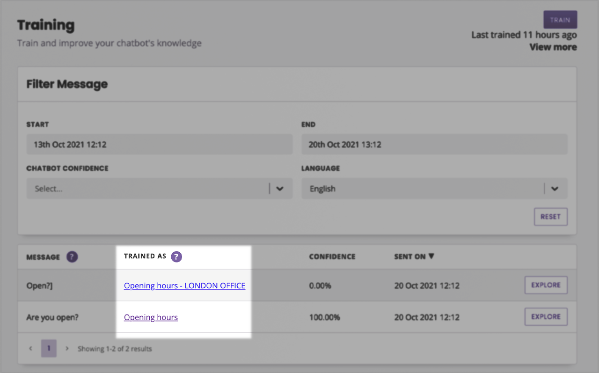599x373 pixels.
Task: Click the Message column help icon
Action: click(72, 256)
